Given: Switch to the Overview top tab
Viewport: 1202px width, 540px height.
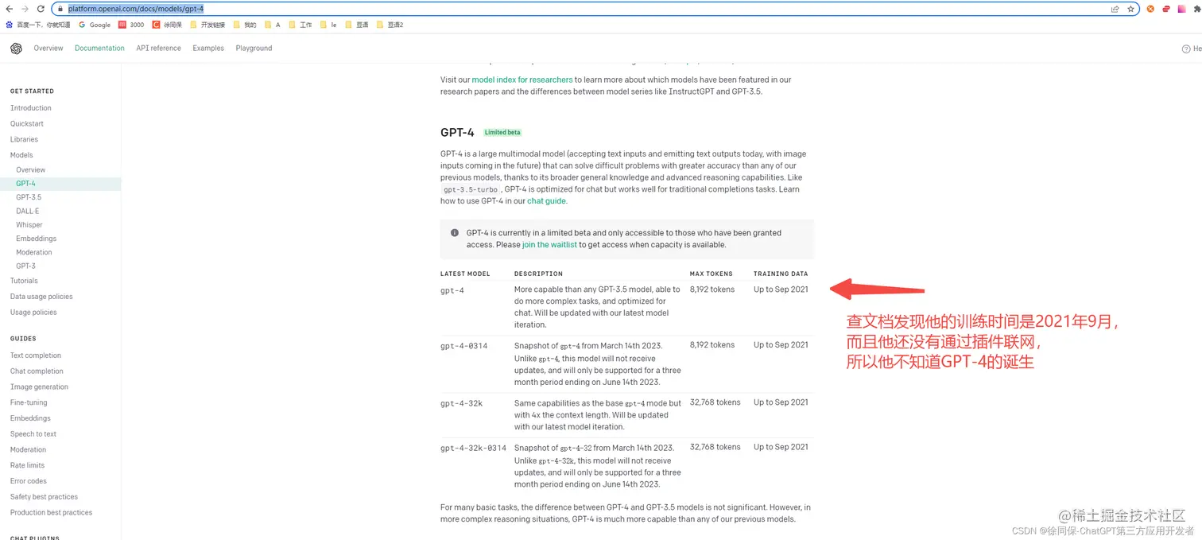Looking at the screenshot, I should point(48,49).
